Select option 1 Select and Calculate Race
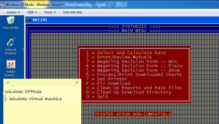This screenshot has width=219, height=124. click(126, 53)
